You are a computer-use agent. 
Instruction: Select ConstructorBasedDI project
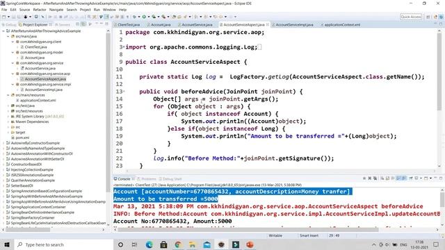coord(26,164)
